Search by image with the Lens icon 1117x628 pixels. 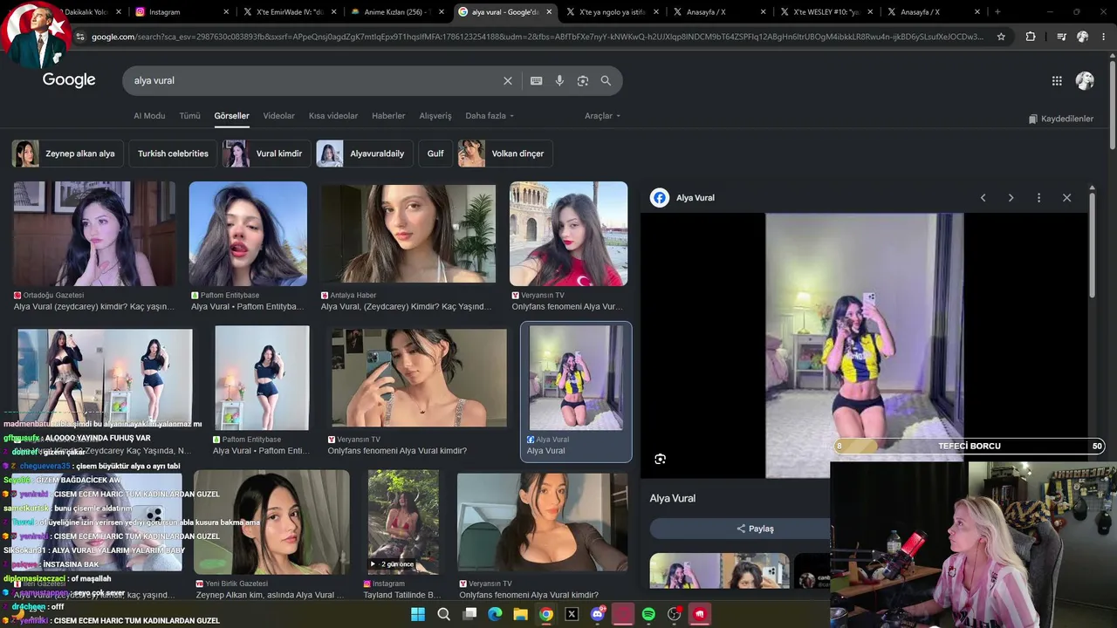click(x=583, y=80)
